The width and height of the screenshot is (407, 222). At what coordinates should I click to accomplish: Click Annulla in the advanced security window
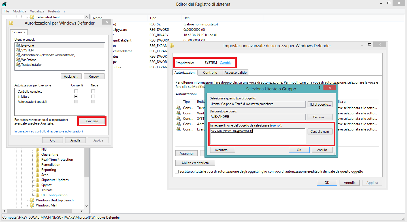(x=350, y=183)
